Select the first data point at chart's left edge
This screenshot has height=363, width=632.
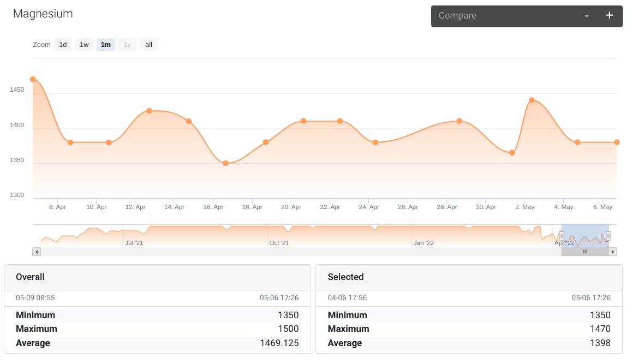point(33,80)
